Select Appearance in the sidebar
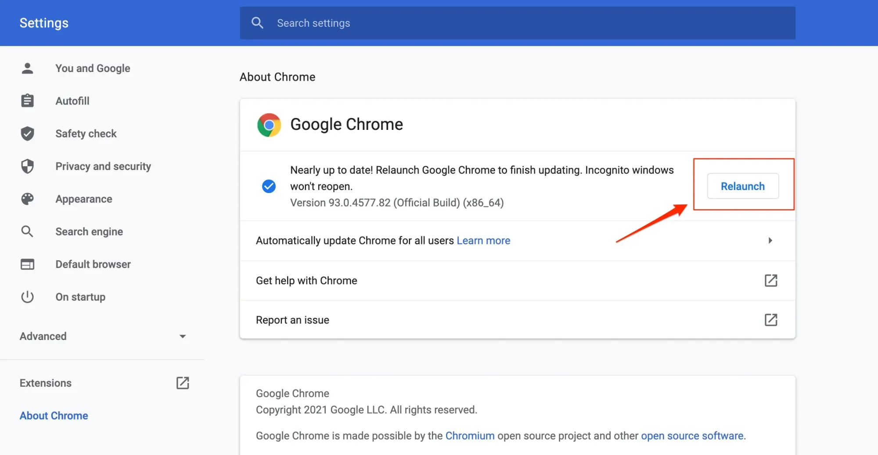This screenshot has width=878, height=455. 84,199
